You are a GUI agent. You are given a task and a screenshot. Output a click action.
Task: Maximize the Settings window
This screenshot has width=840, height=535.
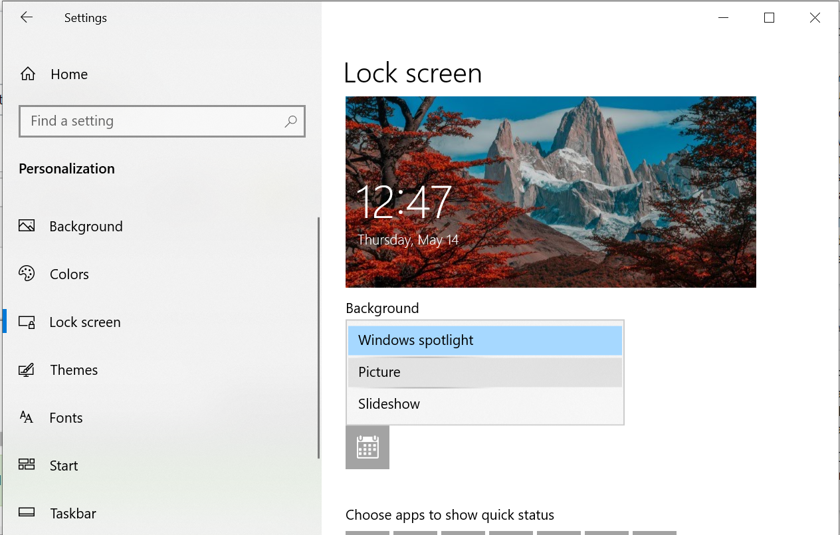pos(769,18)
